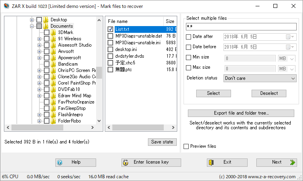Click the folder tree vertical scrollbar thumb
Image resolution: width=303 pixels, height=181 pixels.
[99, 73]
